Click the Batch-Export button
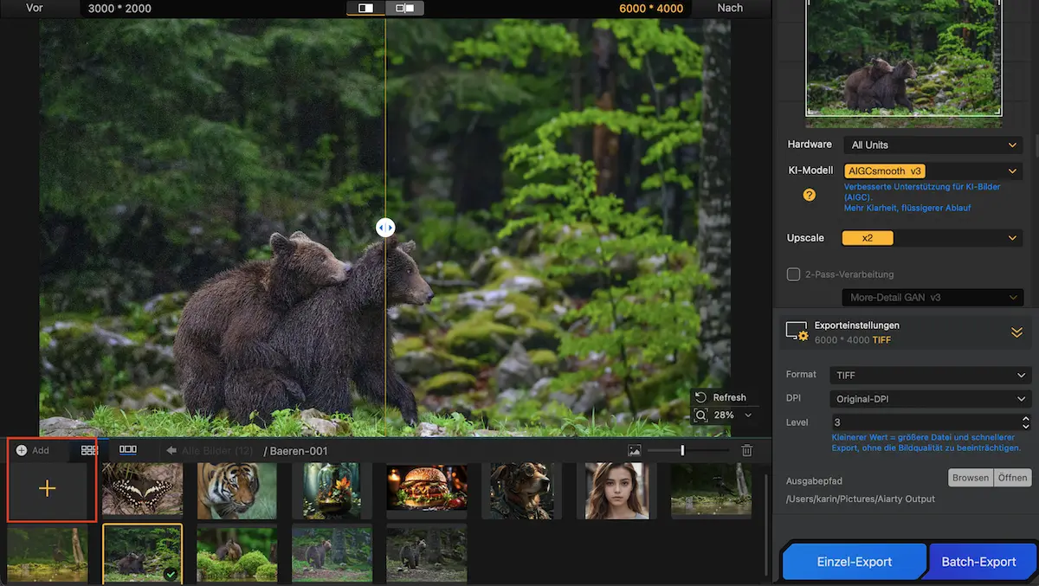 pos(979,562)
